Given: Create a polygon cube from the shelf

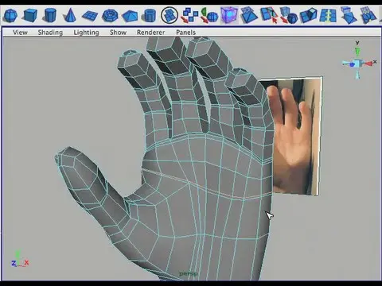Looking at the screenshot, I should (30, 15).
